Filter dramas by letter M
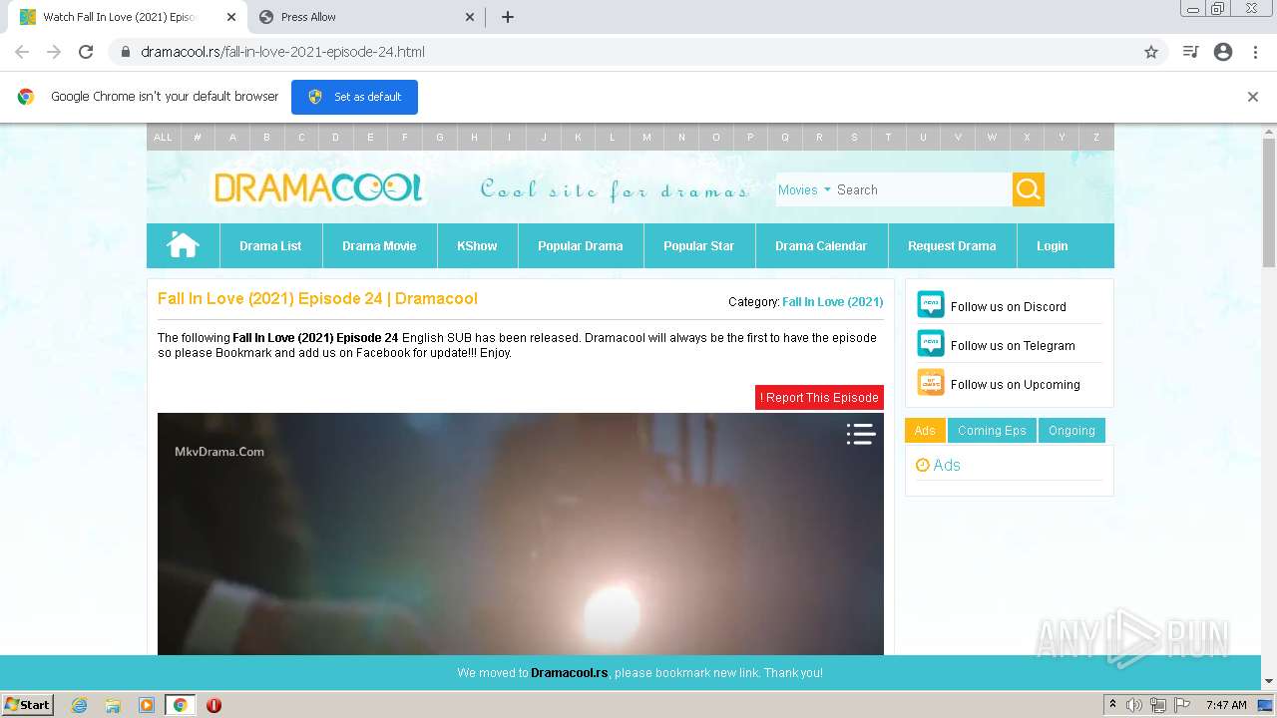The image size is (1277, 718). (x=646, y=138)
